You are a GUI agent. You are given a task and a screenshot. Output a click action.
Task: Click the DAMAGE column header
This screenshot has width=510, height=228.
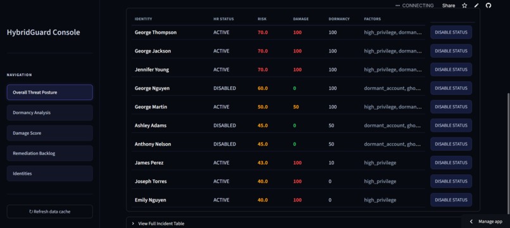click(x=301, y=19)
